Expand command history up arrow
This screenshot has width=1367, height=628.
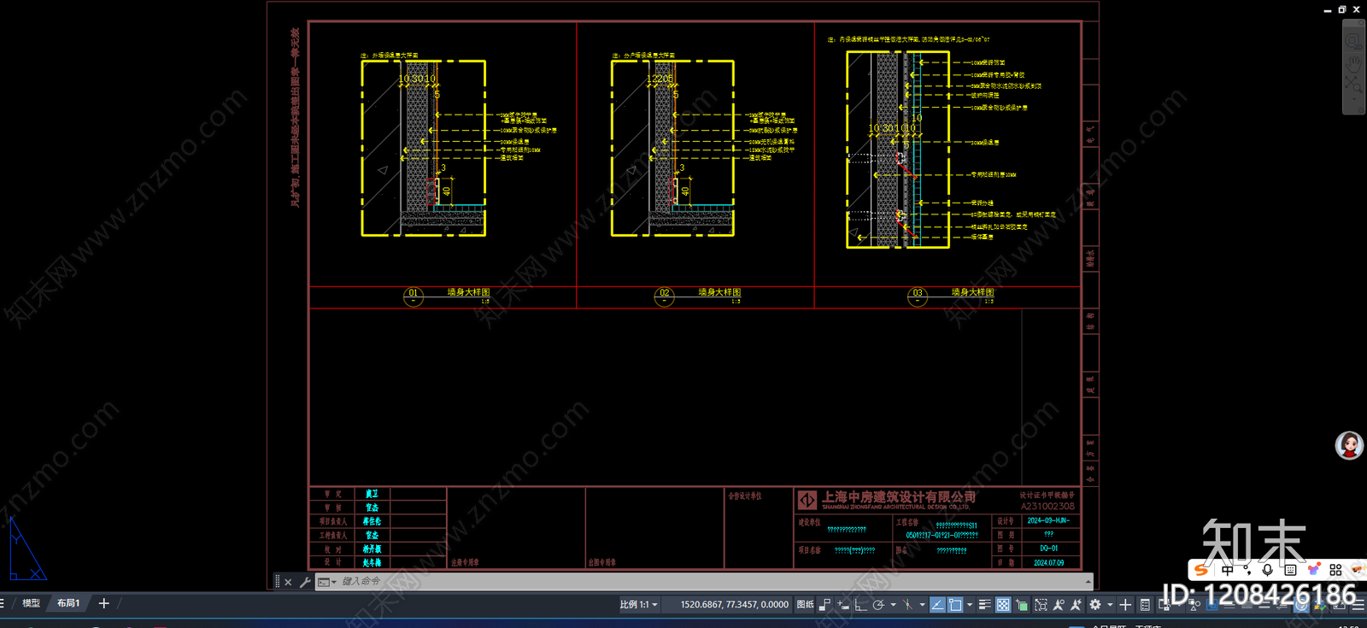[1088, 582]
